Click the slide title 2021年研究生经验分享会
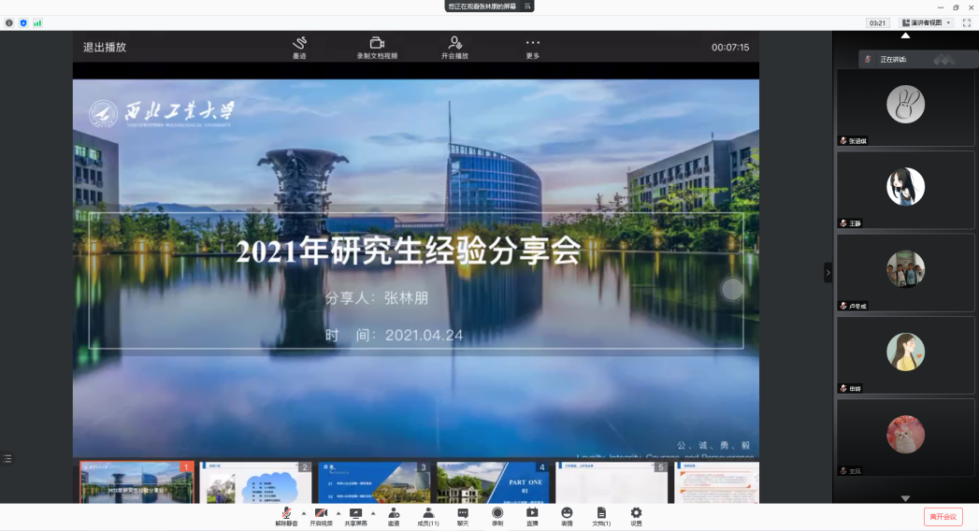The width and height of the screenshot is (979, 531). pyautogui.click(x=409, y=251)
